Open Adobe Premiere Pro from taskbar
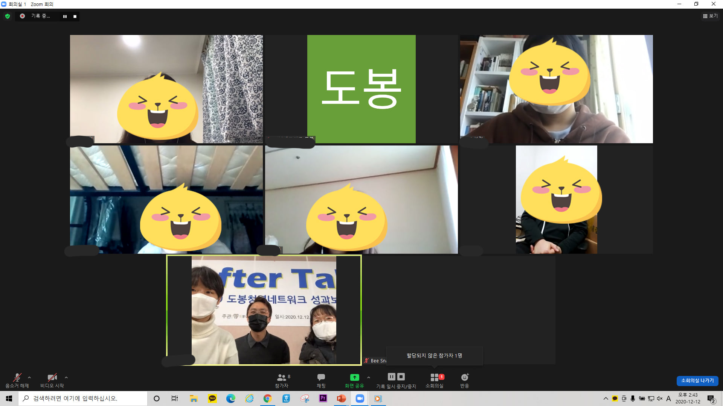 [323, 398]
